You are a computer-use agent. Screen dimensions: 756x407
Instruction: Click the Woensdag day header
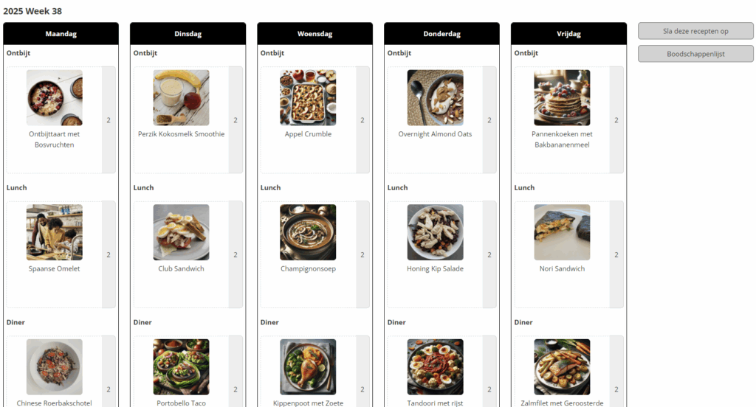coord(315,34)
